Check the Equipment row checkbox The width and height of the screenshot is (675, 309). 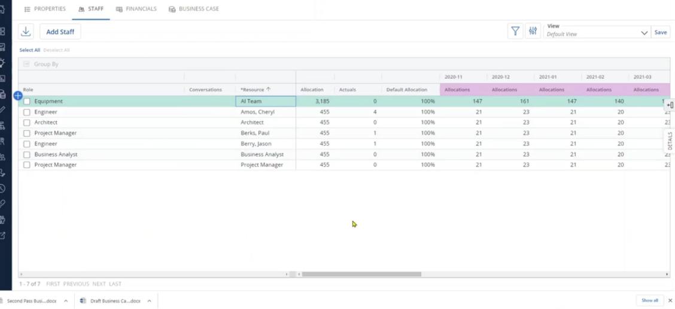point(27,101)
